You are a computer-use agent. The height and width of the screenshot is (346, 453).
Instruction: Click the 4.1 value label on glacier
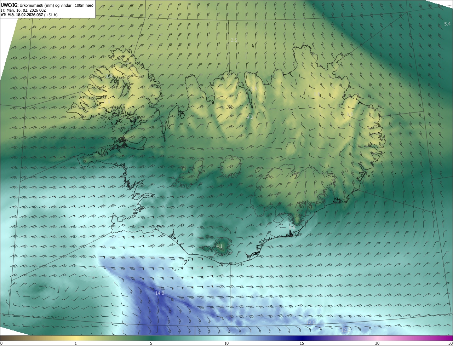pyautogui.click(x=219, y=246)
